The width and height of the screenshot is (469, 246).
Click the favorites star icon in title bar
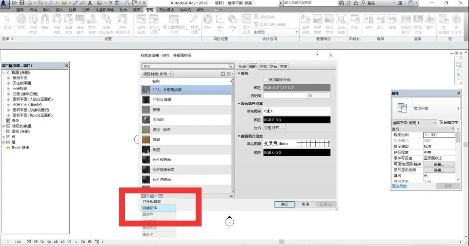coord(356,3)
